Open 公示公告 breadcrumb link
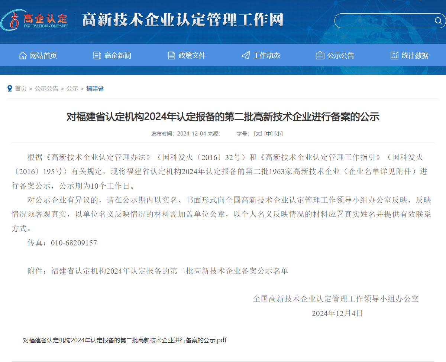The height and width of the screenshot is (362, 446). 46,89
